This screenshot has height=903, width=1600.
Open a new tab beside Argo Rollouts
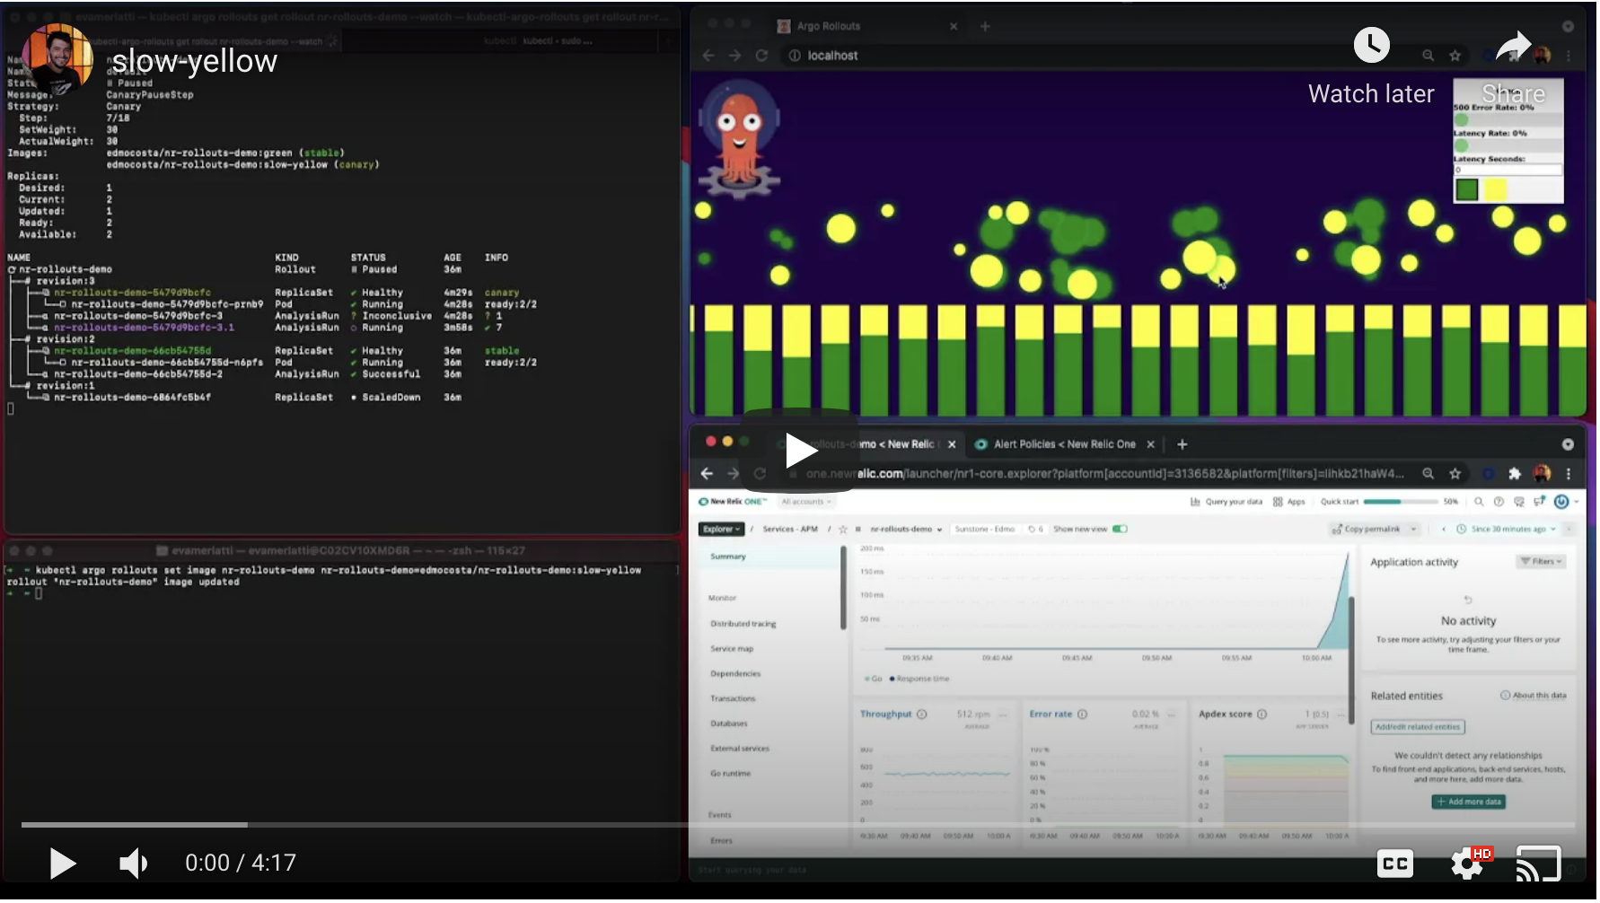pos(985,26)
